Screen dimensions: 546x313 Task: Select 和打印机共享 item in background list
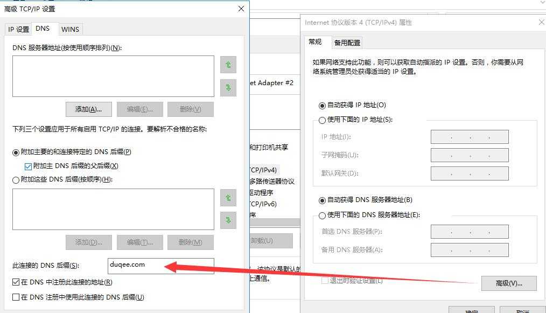pyautogui.click(x=269, y=148)
